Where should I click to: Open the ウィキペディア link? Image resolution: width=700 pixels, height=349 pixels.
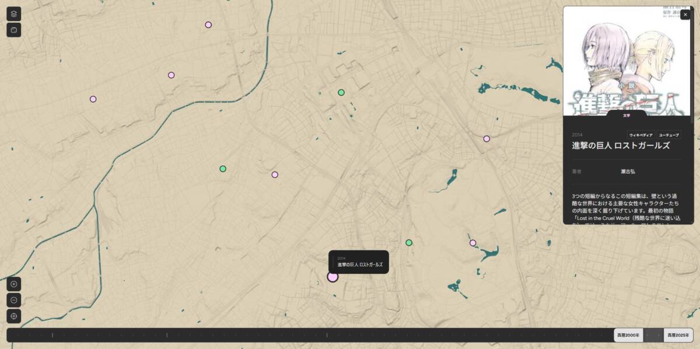coord(640,135)
